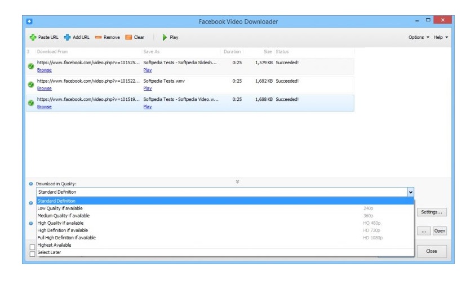Choose the Select Later option
Viewport: 475px width, 285px height.
pyautogui.click(x=225, y=252)
